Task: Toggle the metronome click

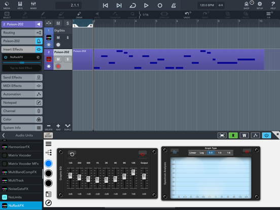Action: (173, 6)
